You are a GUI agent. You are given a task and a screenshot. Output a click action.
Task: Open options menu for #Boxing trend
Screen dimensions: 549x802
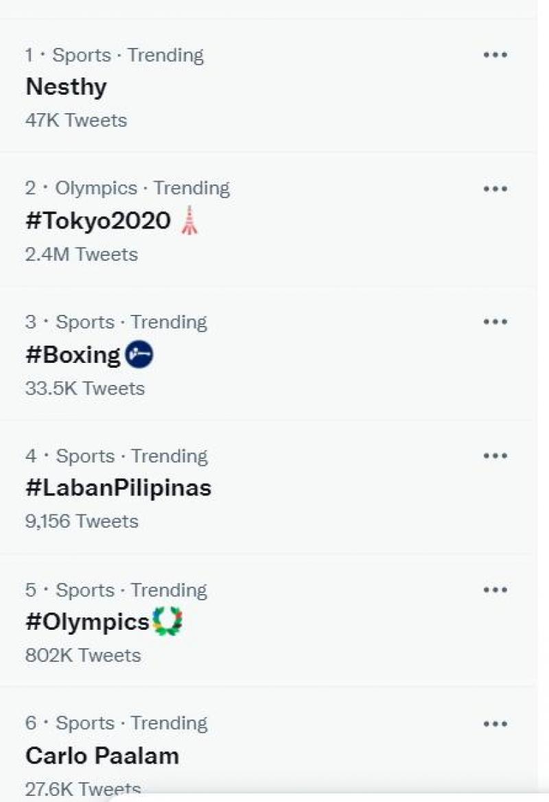495,321
